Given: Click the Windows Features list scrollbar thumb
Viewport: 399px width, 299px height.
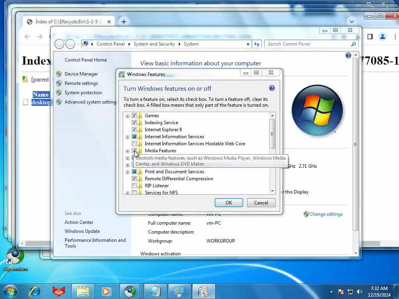Looking at the screenshot, I should pos(272,134).
